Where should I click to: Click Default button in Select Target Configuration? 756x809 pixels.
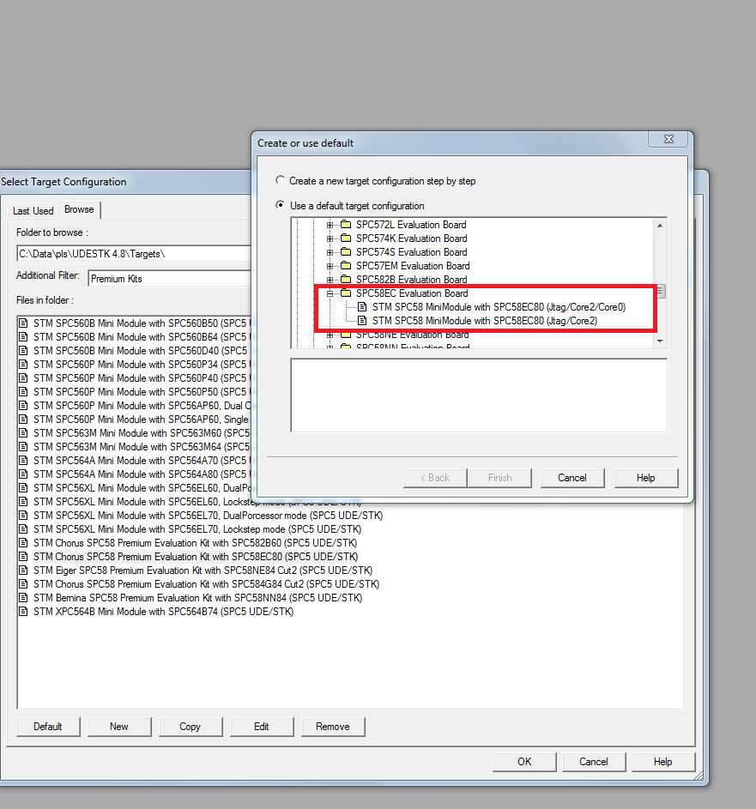click(48, 727)
